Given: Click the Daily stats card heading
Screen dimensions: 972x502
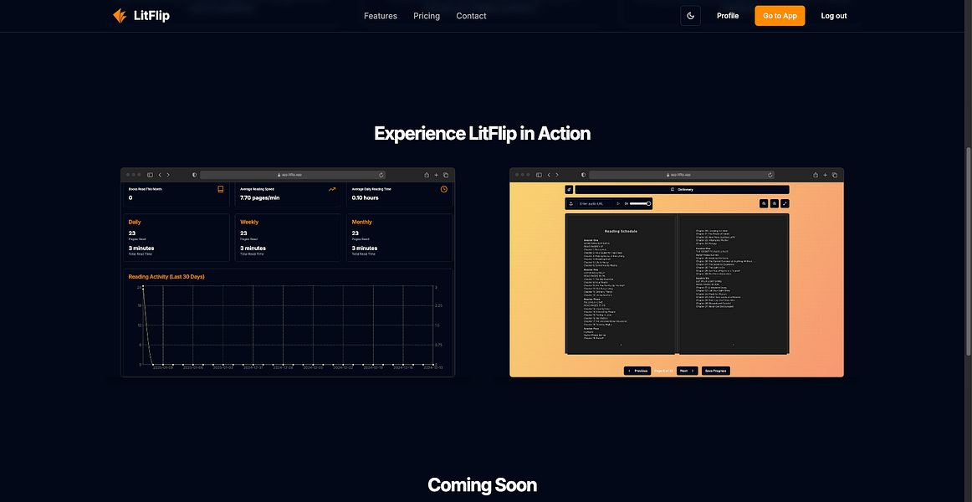Looking at the screenshot, I should pos(135,222).
